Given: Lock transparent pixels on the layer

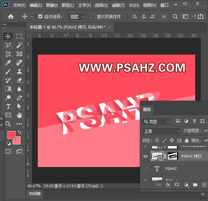Looking at the screenshot, I should [157, 140].
